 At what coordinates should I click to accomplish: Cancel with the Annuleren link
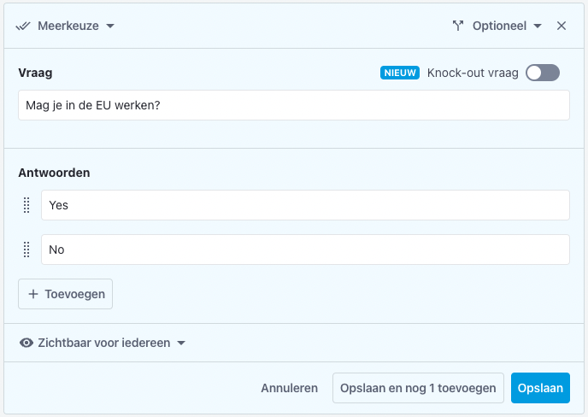[290, 388]
